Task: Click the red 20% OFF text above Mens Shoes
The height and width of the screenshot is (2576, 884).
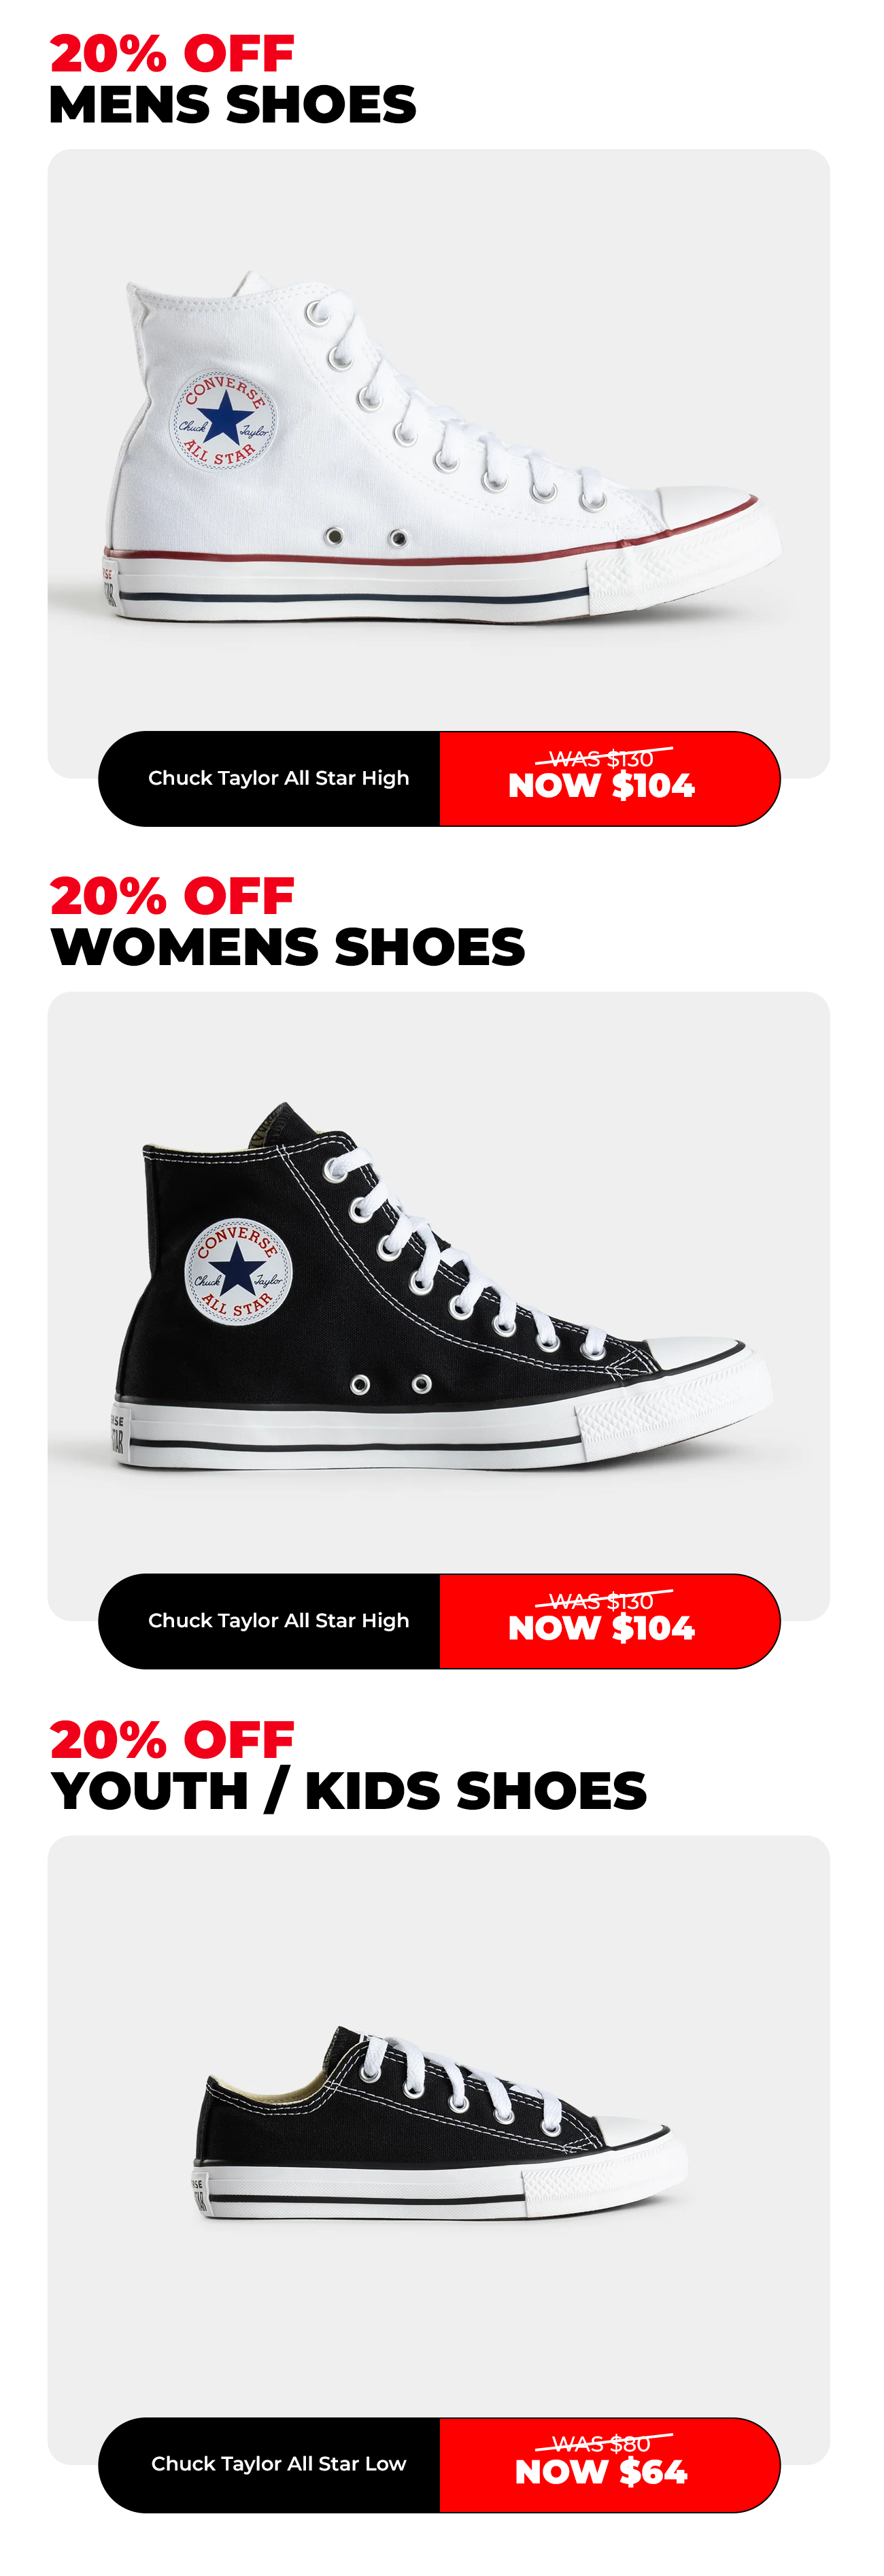Action: [172, 54]
